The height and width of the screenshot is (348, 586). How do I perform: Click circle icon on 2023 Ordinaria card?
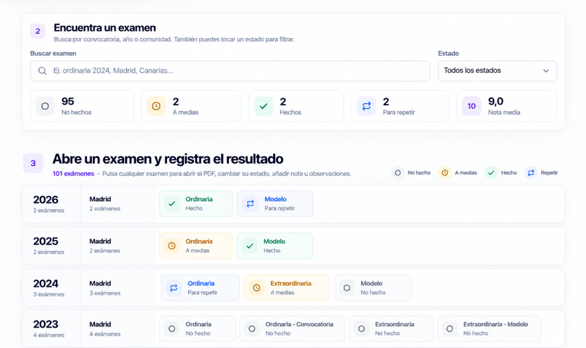tap(172, 329)
